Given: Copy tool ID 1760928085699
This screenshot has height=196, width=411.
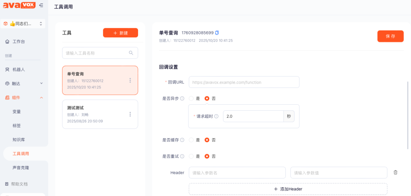Looking at the screenshot, I should [217, 33].
